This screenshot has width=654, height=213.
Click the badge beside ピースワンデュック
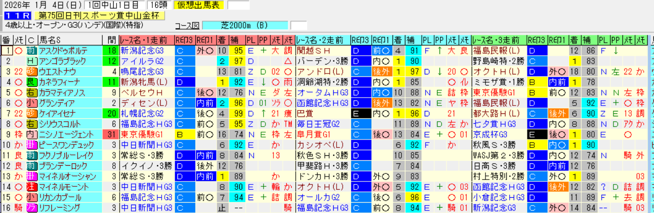(x=32, y=144)
